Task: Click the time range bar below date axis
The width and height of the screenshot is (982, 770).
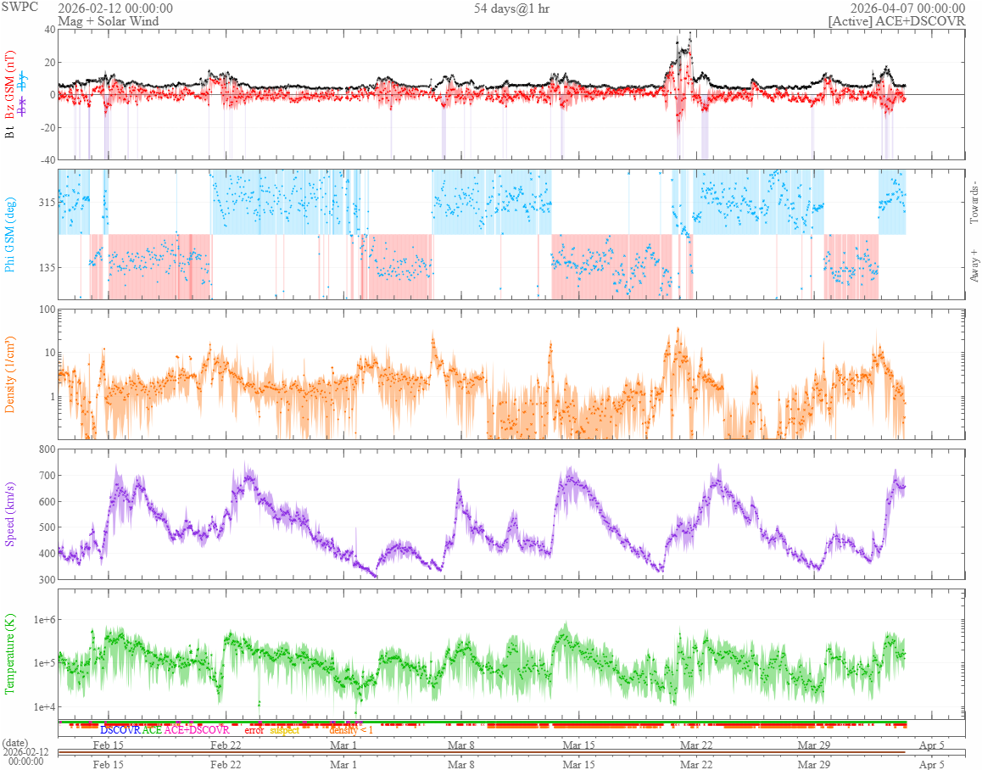Action: (x=509, y=752)
